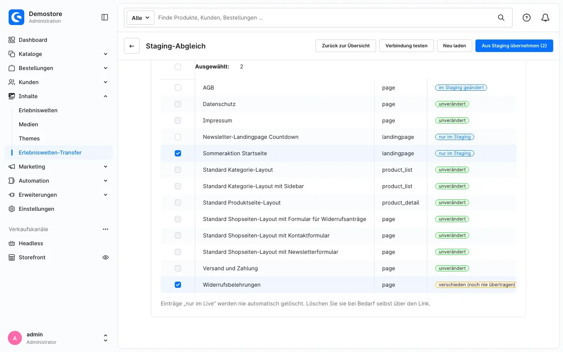Uncheck the Sommeraktion Startseite checkbox

[x=178, y=153]
